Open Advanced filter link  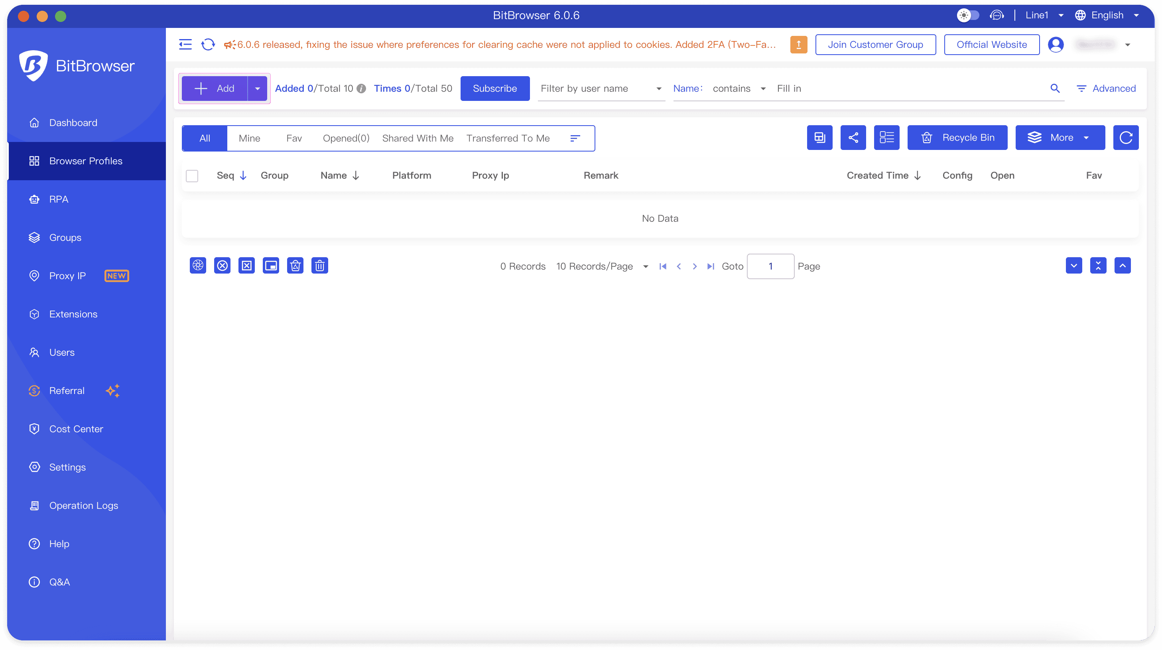click(x=1106, y=89)
